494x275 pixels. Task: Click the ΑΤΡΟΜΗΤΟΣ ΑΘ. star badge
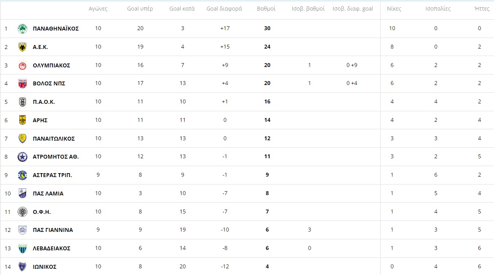point(23,157)
